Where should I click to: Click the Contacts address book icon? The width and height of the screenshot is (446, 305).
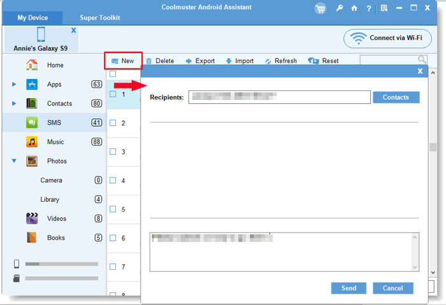[32, 103]
